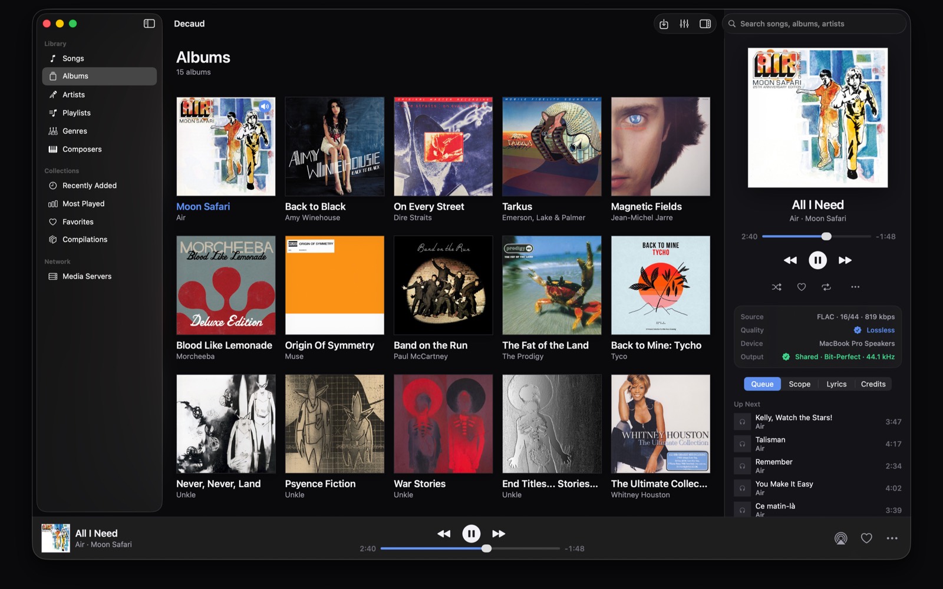The image size is (943, 589).
Task: Switch to the Scope tab
Action: [x=800, y=384]
